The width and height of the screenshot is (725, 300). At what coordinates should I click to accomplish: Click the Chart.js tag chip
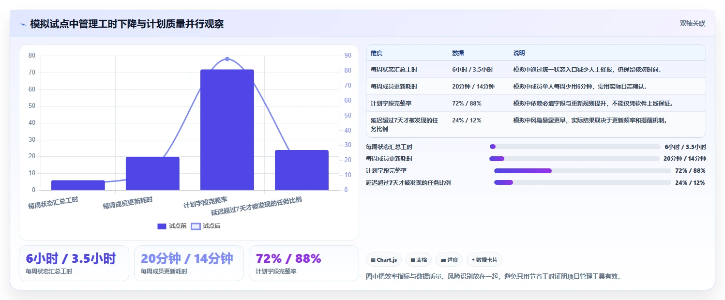click(384, 260)
